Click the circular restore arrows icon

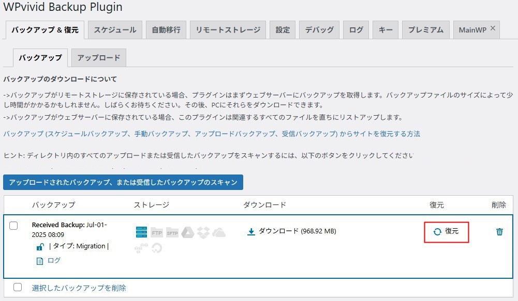(437, 232)
